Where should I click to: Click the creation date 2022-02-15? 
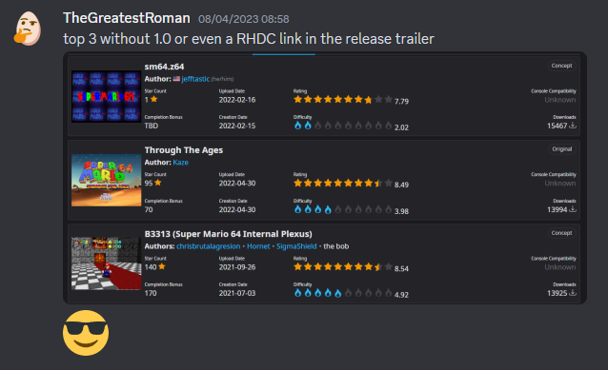[x=237, y=126]
